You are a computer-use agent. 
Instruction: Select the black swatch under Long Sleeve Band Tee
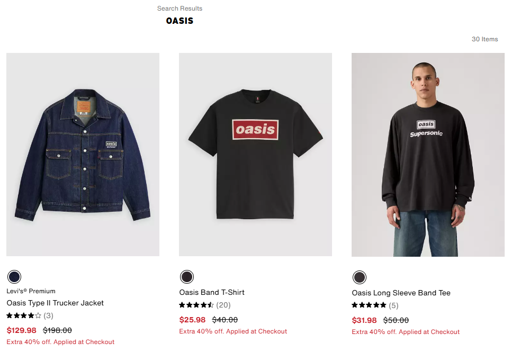coord(360,277)
